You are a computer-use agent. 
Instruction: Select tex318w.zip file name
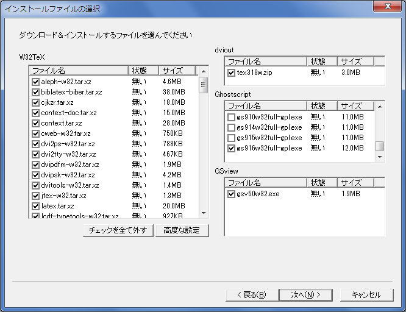[x=255, y=73]
